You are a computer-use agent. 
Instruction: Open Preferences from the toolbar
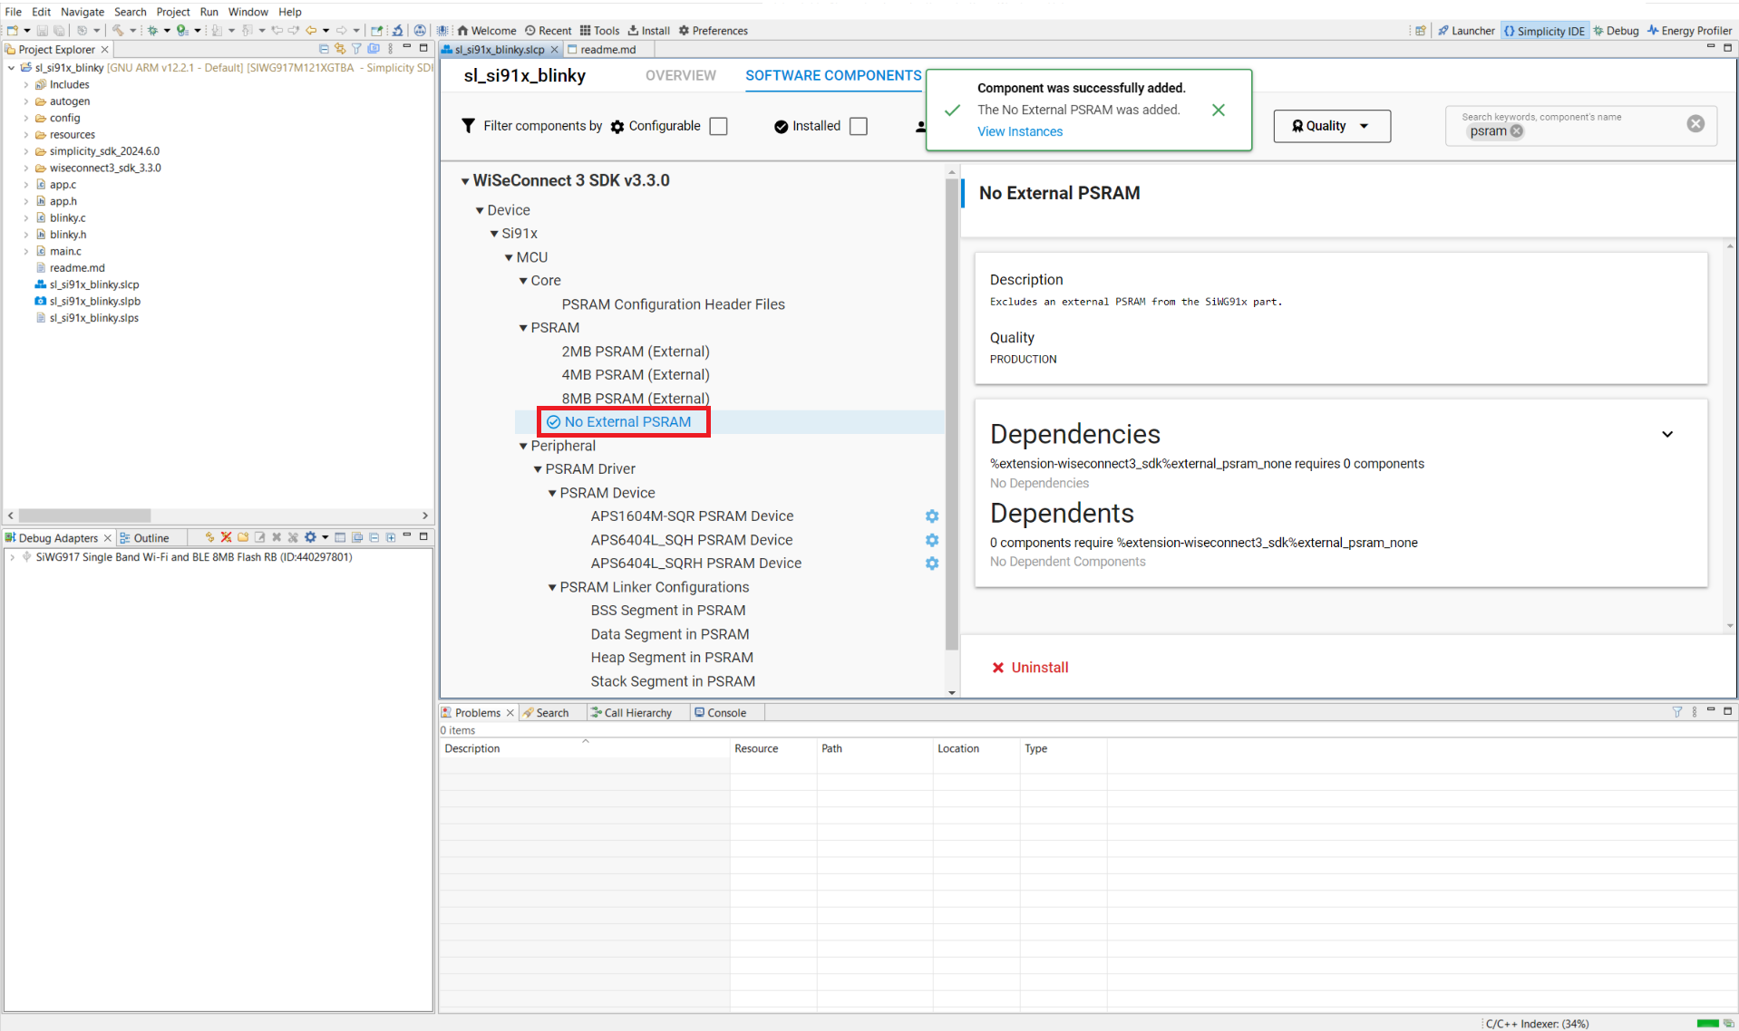(713, 31)
